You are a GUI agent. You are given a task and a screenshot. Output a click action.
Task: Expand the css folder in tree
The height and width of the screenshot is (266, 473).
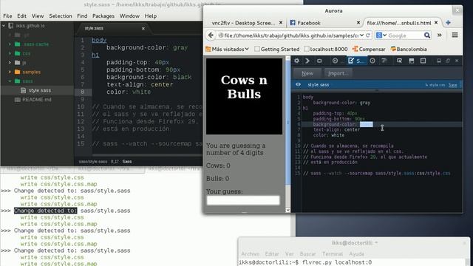[10, 53]
